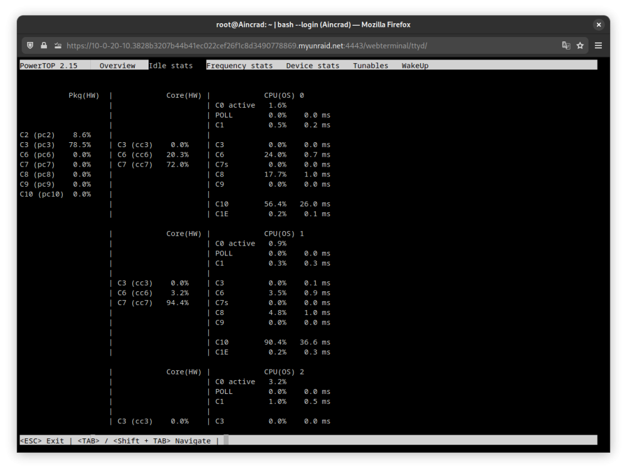Viewport: 627px width, 471px height.
Task: Click C0 active 3.2% value
Action: click(278, 382)
